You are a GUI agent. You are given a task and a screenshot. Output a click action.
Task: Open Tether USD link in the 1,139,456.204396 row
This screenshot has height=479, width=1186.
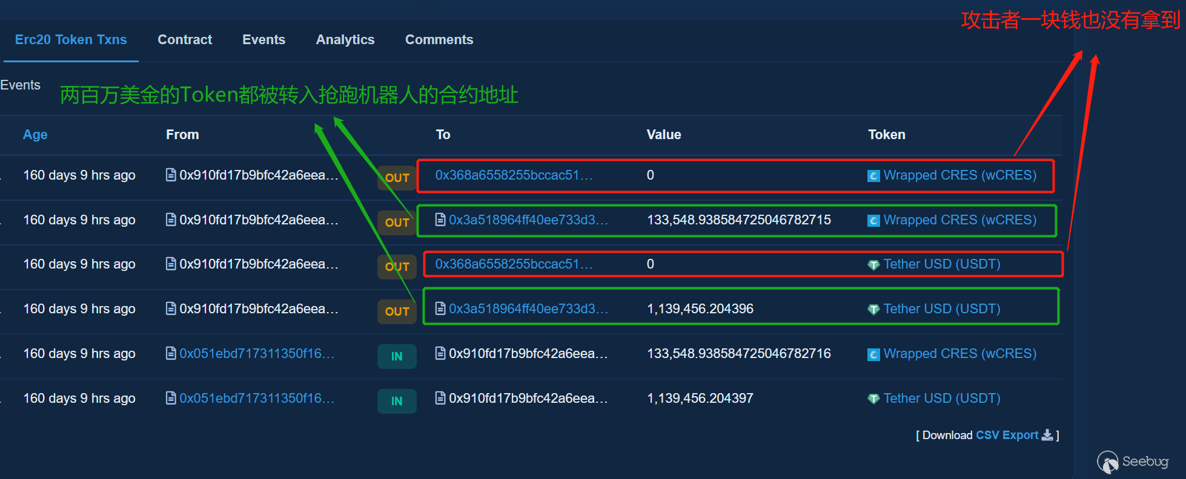942,308
